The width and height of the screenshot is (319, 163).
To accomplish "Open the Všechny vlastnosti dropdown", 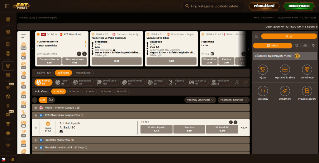I will click(200, 100).
